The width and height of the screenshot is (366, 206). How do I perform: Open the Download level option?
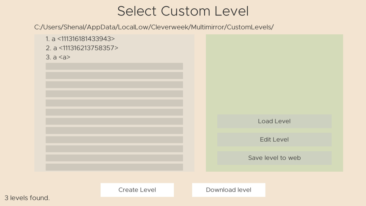229,190
